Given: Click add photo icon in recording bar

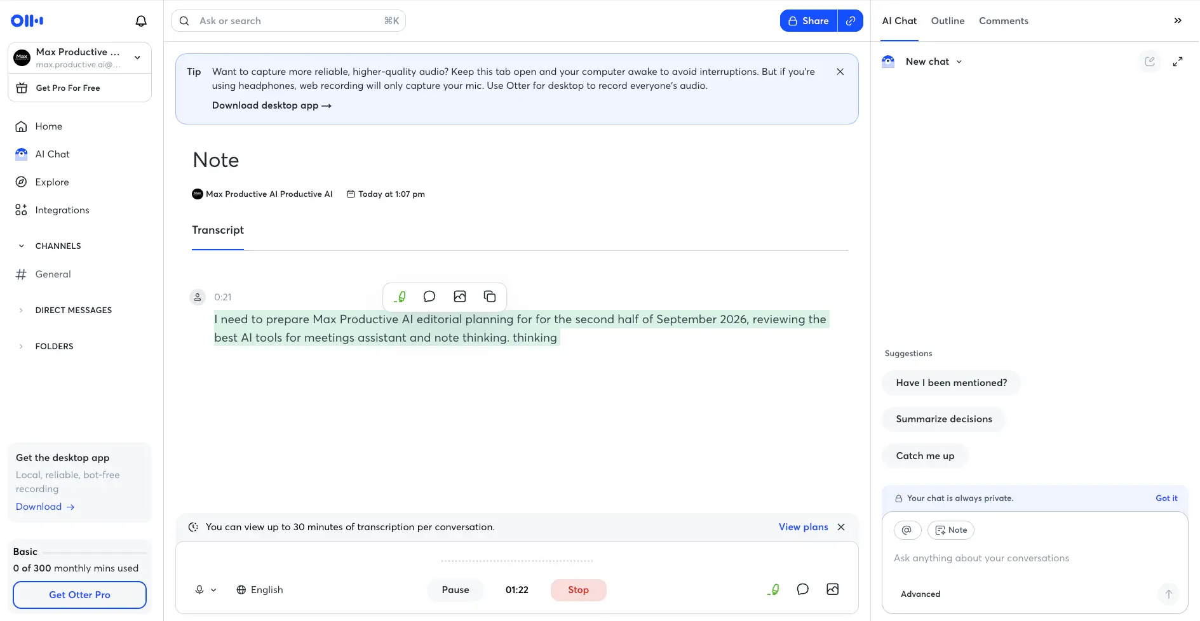Looking at the screenshot, I should pyautogui.click(x=833, y=589).
